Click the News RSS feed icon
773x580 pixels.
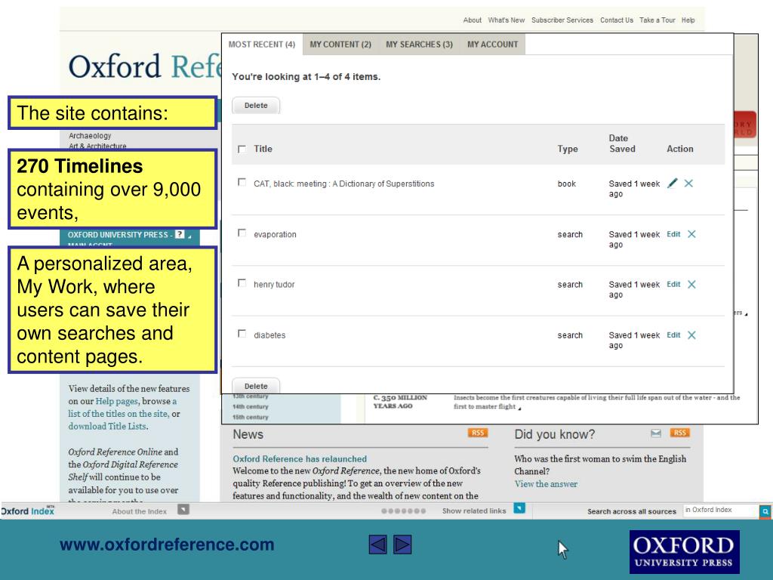pos(478,433)
